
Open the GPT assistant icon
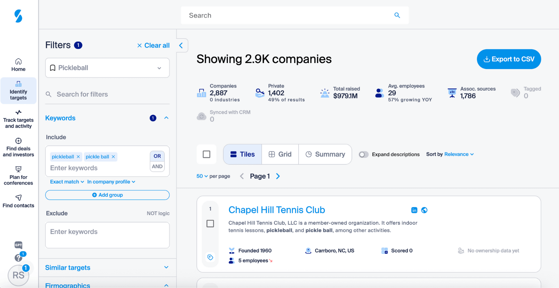[x=18, y=245]
